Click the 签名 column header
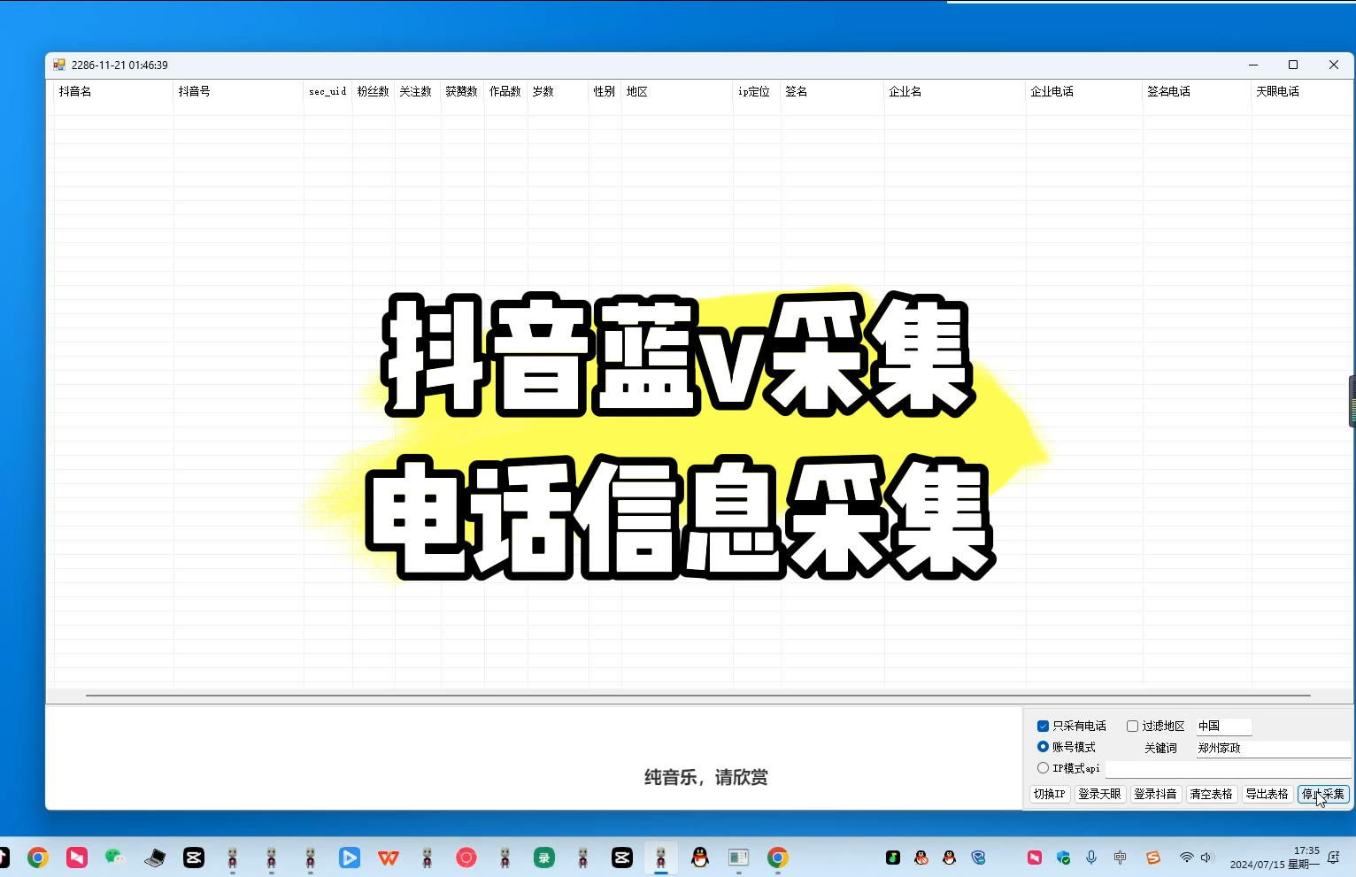Screen dimensions: 1356x877 832,91
